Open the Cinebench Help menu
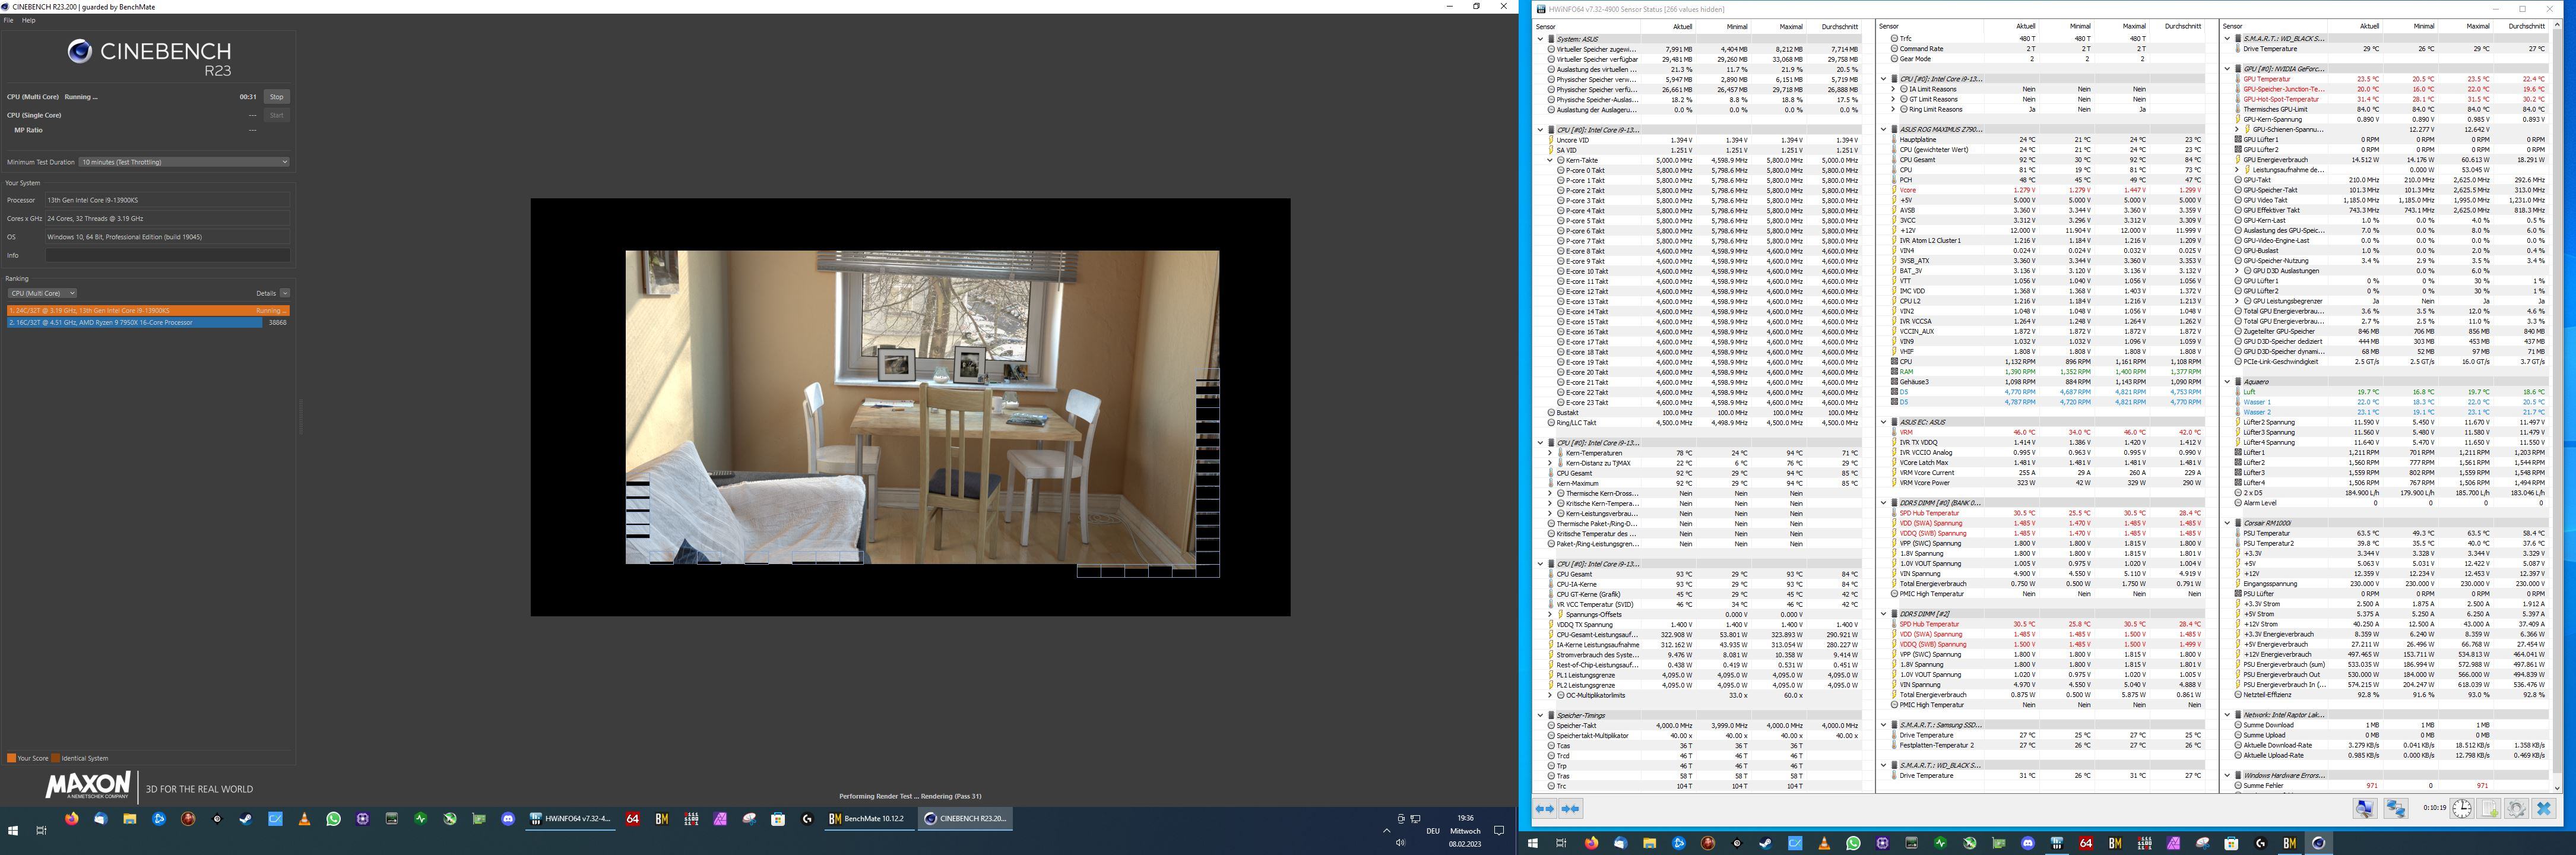 point(28,20)
